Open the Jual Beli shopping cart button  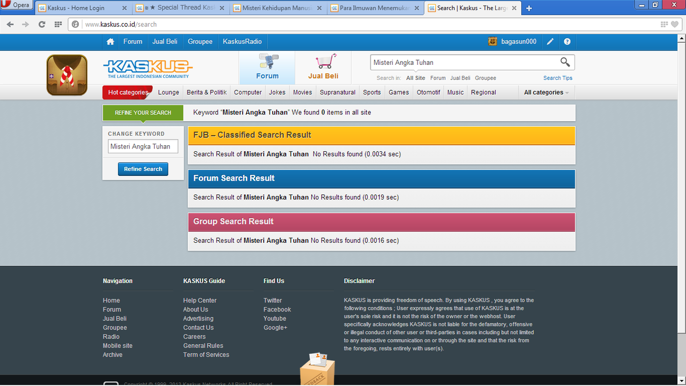[x=323, y=67]
